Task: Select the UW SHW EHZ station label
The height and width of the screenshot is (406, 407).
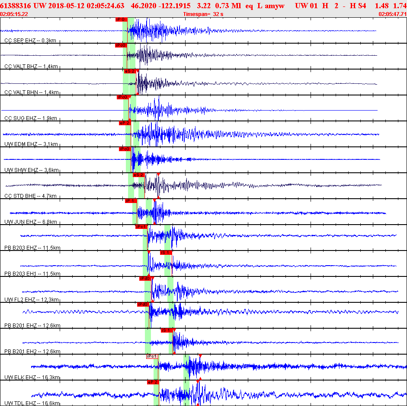Action: pos(31,170)
